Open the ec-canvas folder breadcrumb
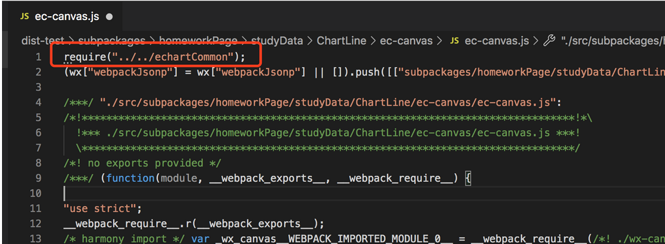 coord(407,41)
